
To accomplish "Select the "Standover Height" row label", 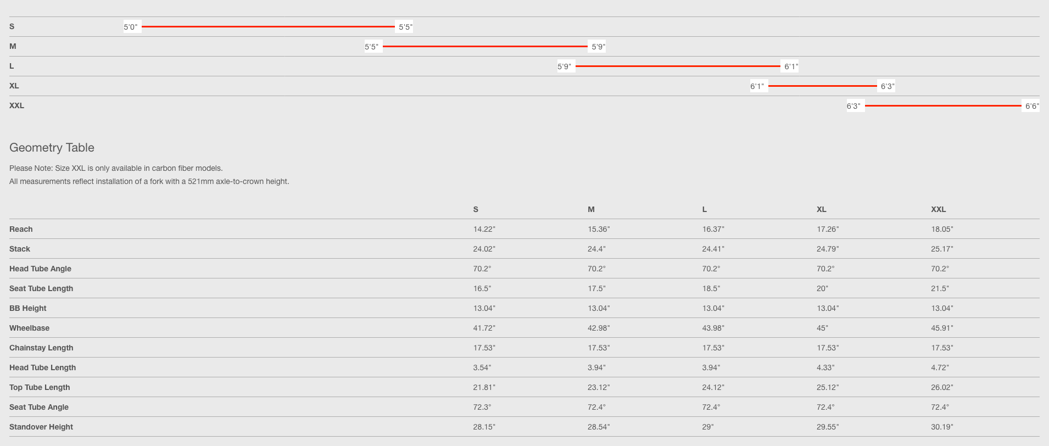I will (x=41, y=427).
